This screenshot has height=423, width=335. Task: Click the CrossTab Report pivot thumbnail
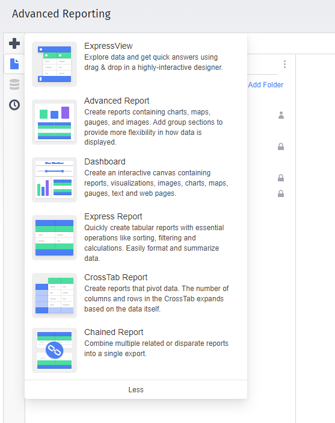click(54, 296)
